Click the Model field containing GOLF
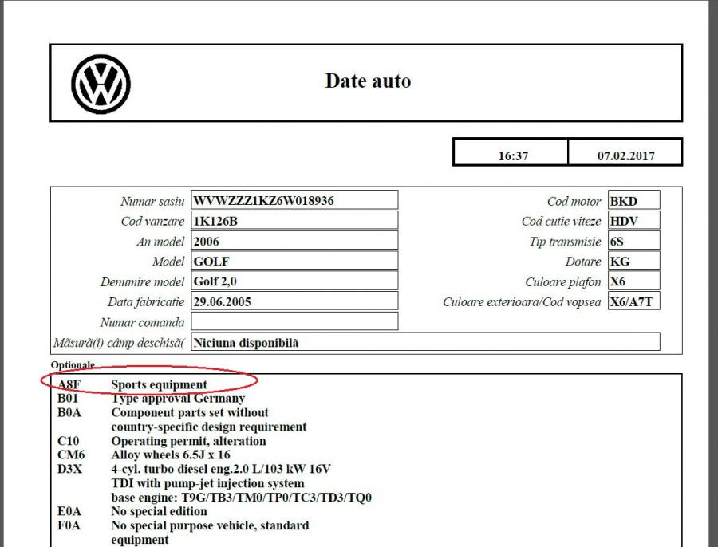The height and width of the screenshot is (547, 718). coord(294,261)
